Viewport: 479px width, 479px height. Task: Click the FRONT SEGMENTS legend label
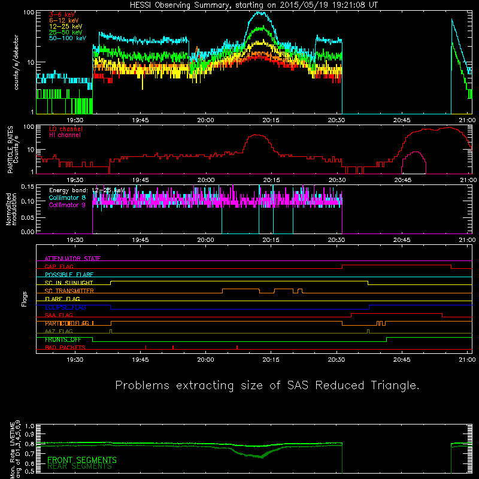(x=82, y=460)
